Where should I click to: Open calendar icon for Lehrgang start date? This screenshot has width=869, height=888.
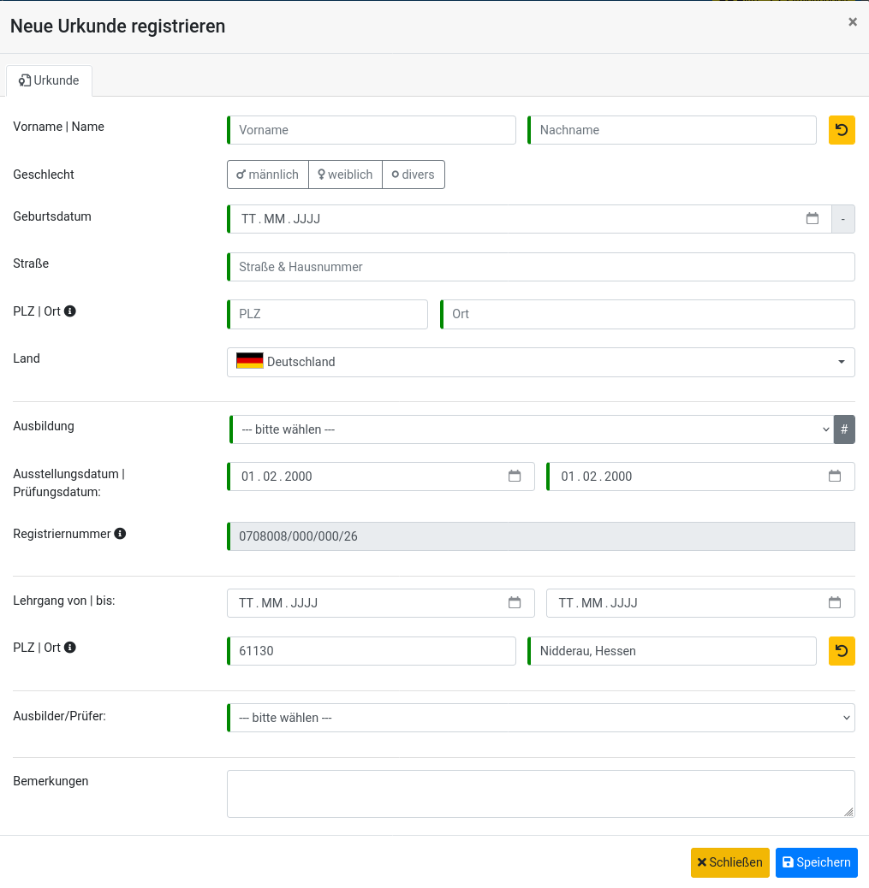pyautogui.click(x=515, y=602)
